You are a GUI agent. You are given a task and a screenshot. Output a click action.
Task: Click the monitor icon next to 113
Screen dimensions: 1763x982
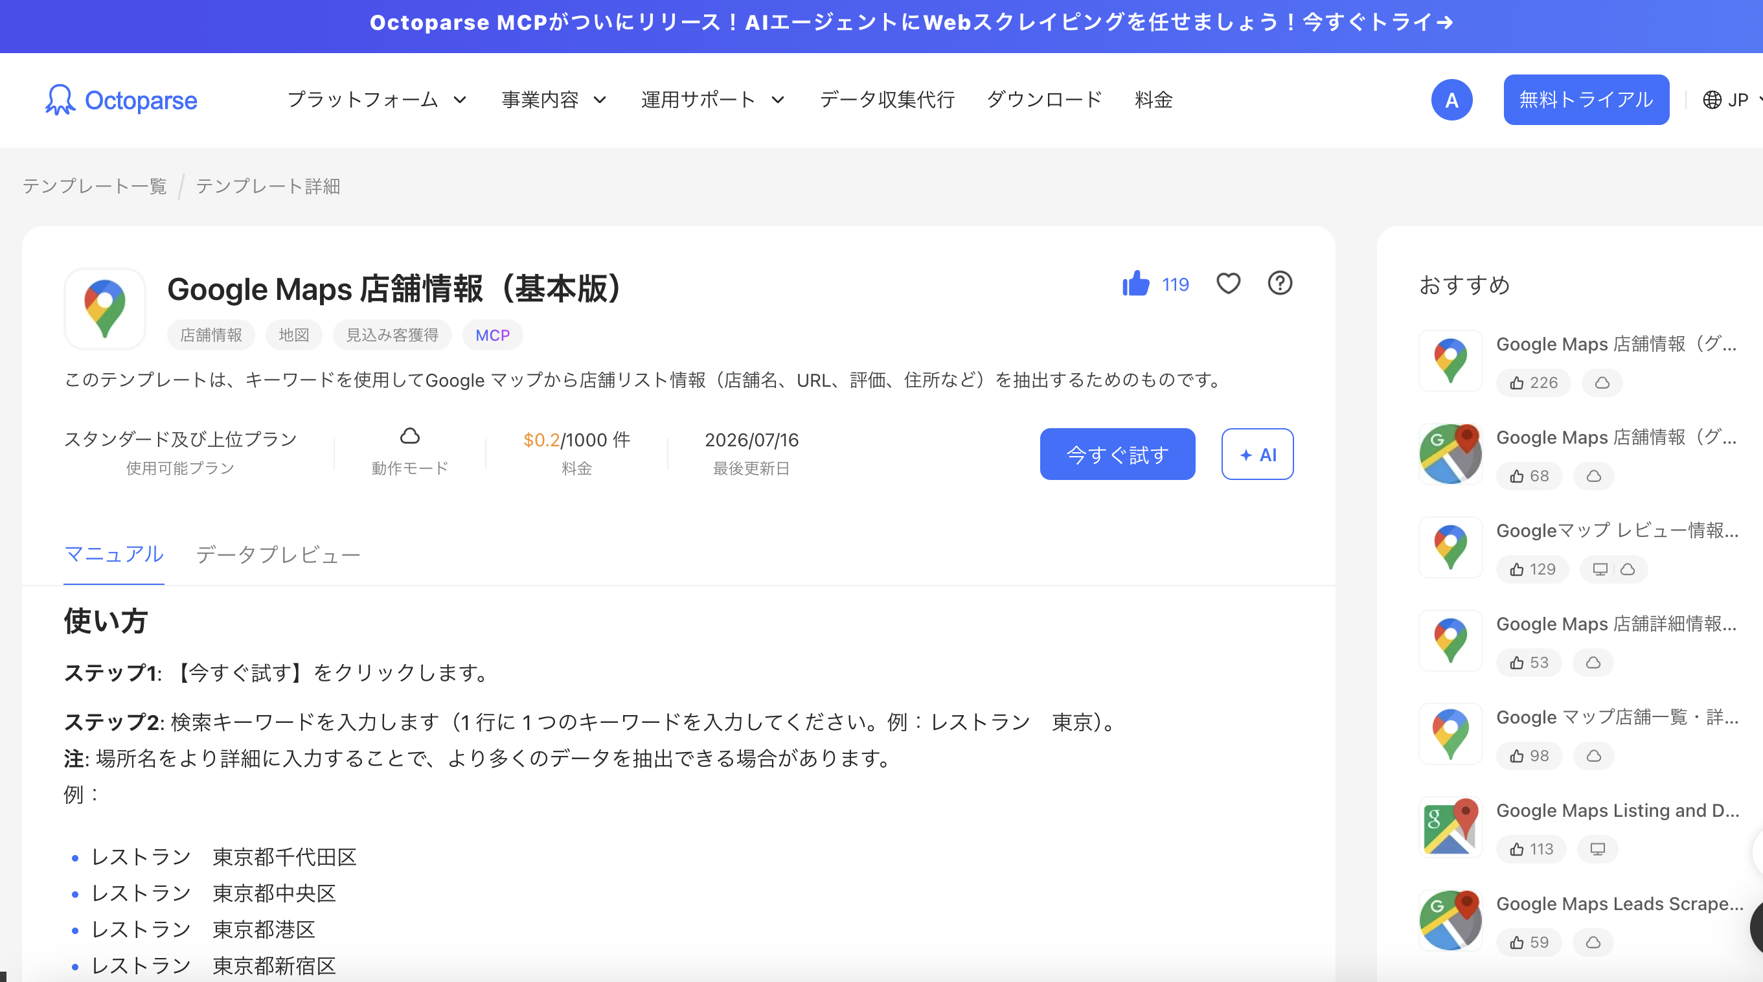[1597, 849]
